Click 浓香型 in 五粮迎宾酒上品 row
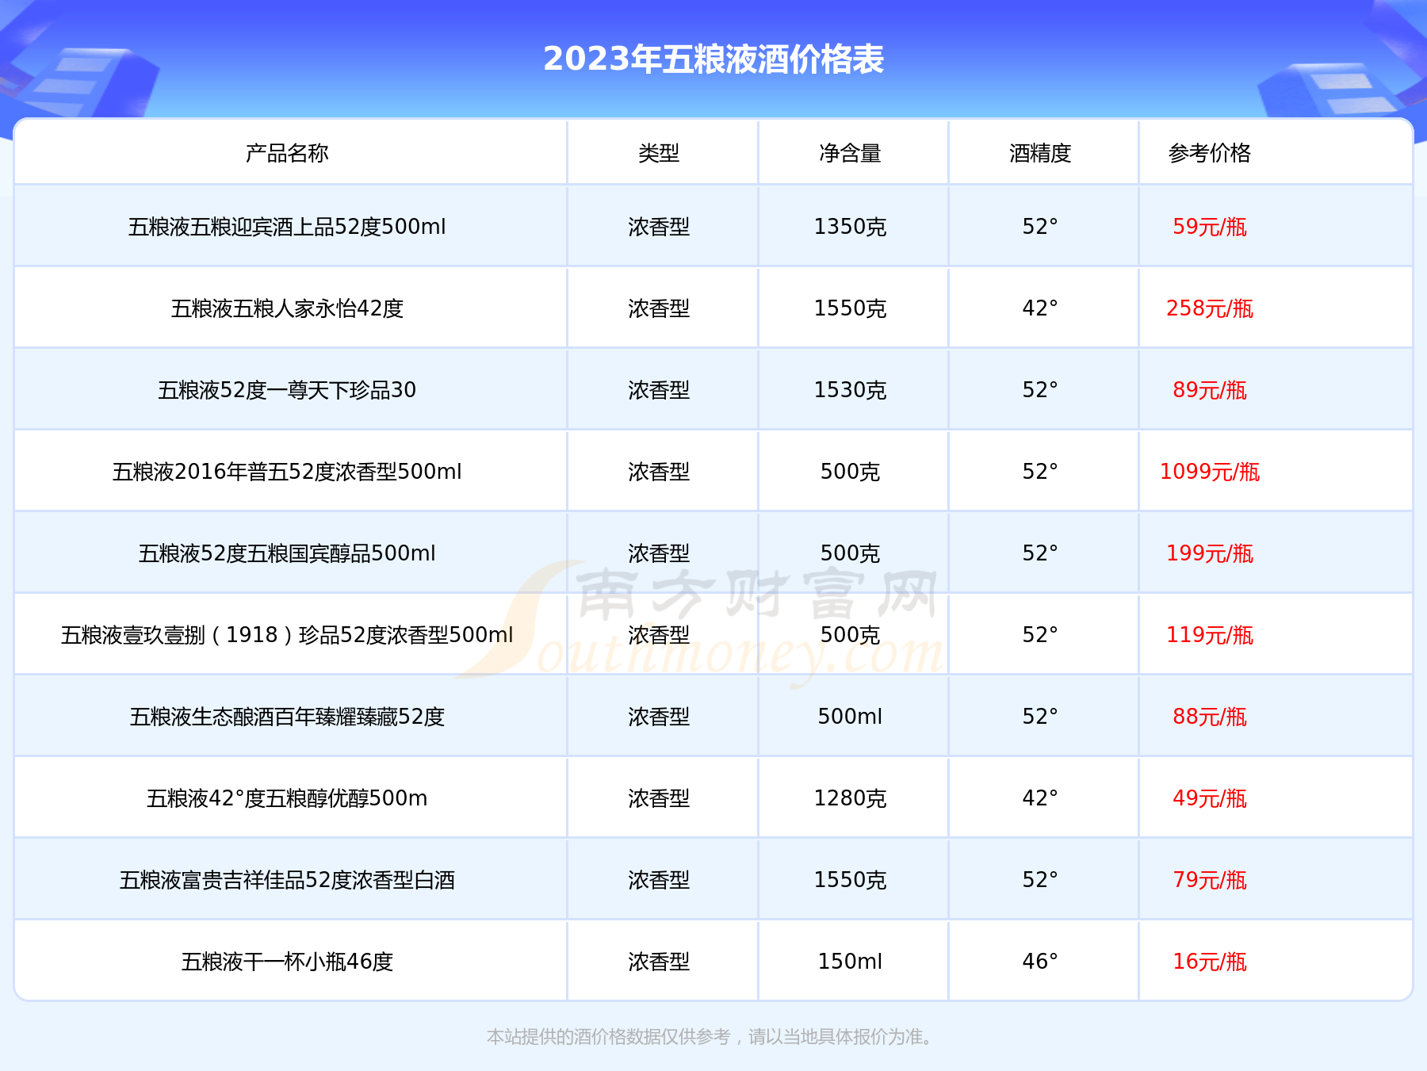Image resolution: width=1427 pixels, height=1071 pixels. [x=659, y=227]
